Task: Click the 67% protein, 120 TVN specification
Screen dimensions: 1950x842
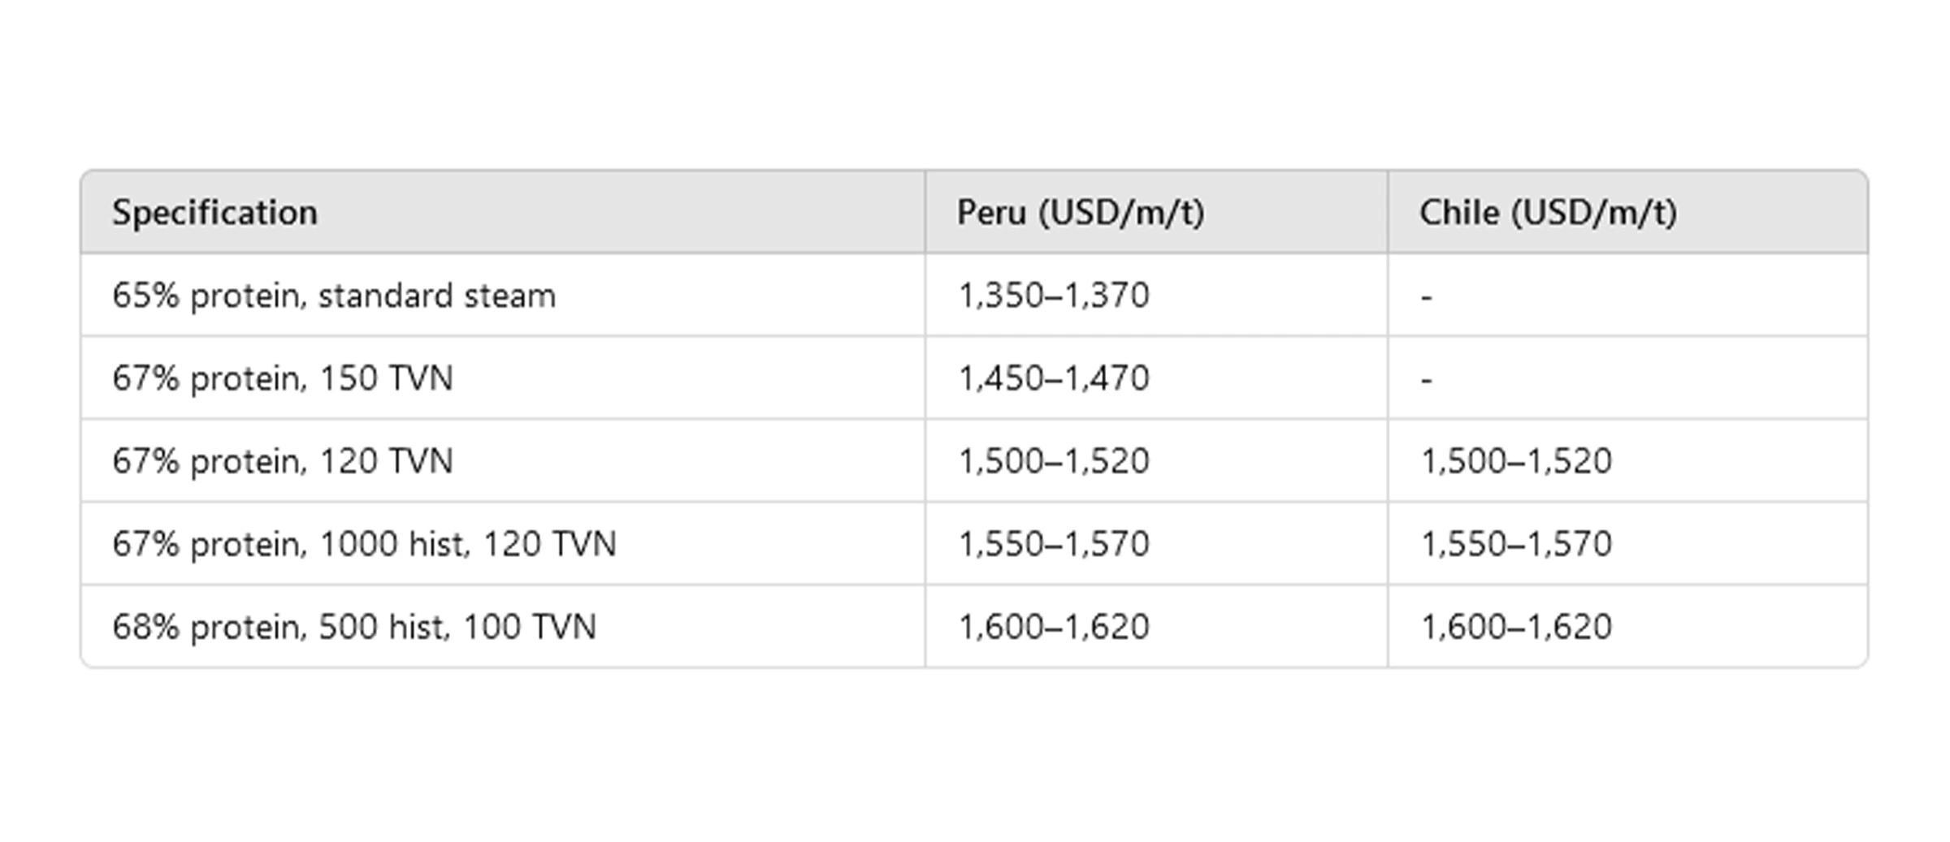Action: tap(282, 461)
